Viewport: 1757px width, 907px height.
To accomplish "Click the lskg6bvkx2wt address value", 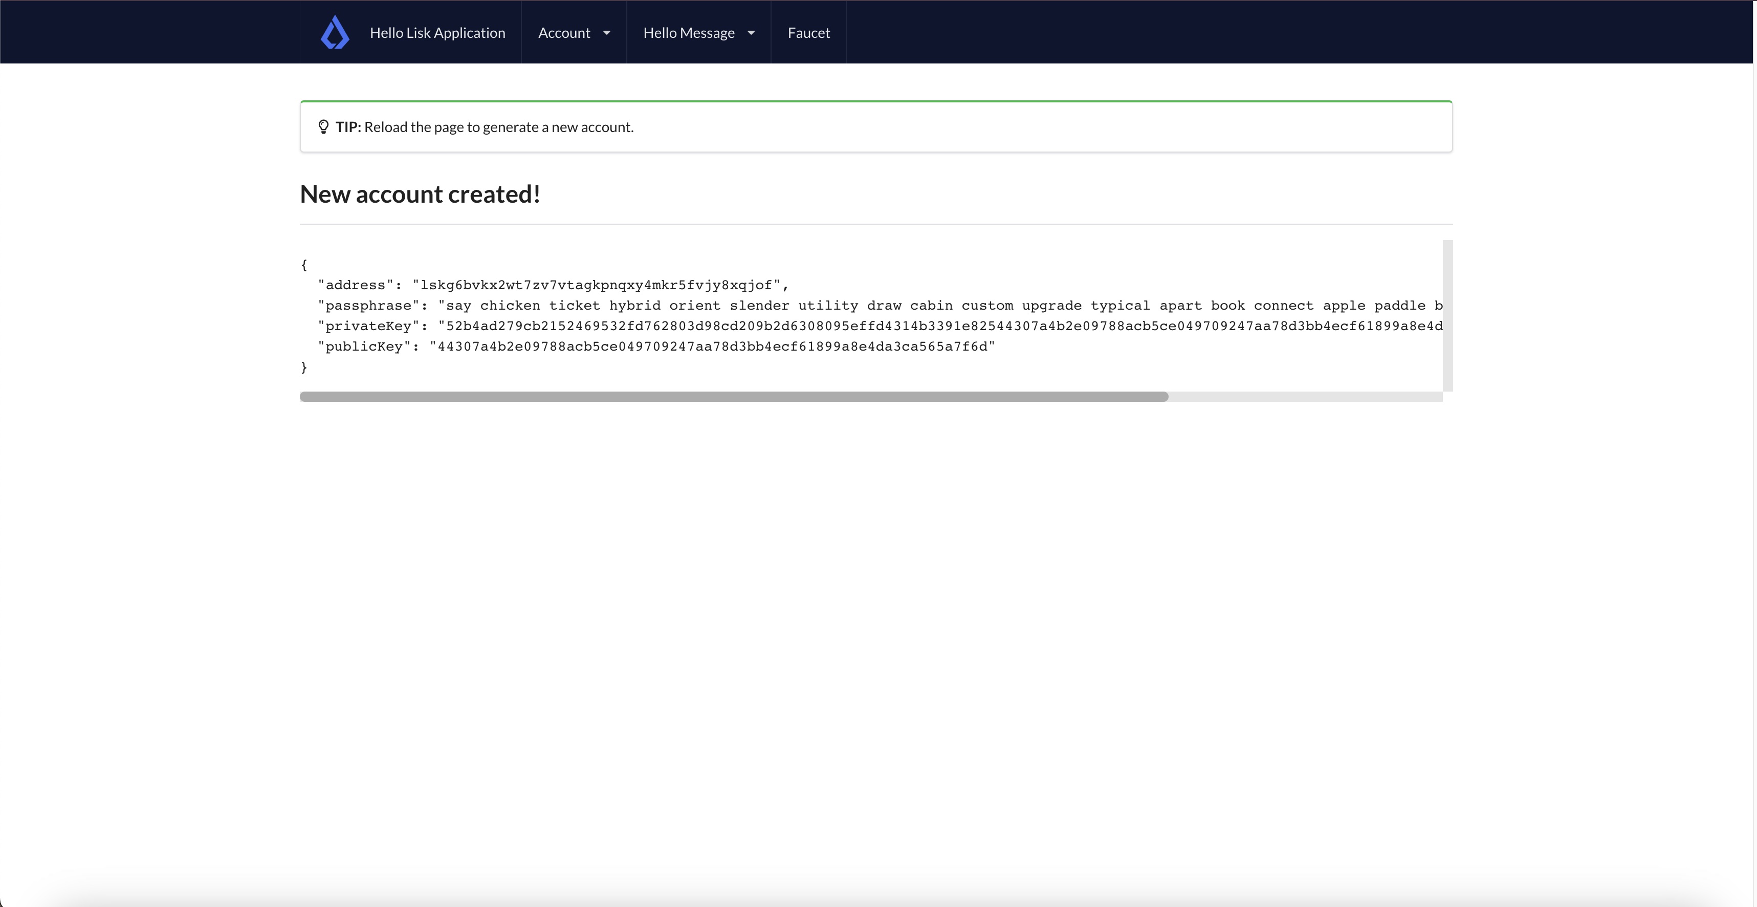I will click(596, 285).
